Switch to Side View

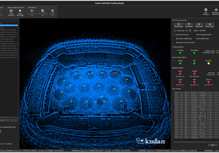click(199, 26)
